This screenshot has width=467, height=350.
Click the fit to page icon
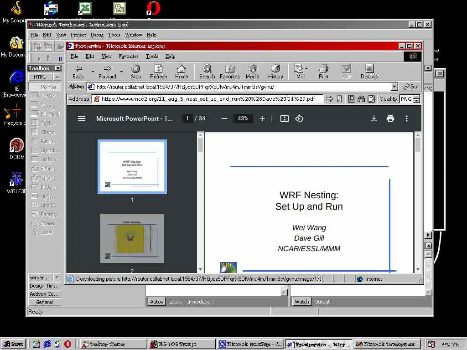[285, 119]
